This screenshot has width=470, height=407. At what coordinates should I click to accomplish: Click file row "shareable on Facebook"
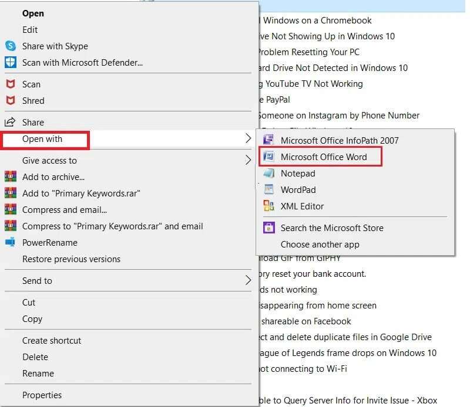[x=305, y=321]
